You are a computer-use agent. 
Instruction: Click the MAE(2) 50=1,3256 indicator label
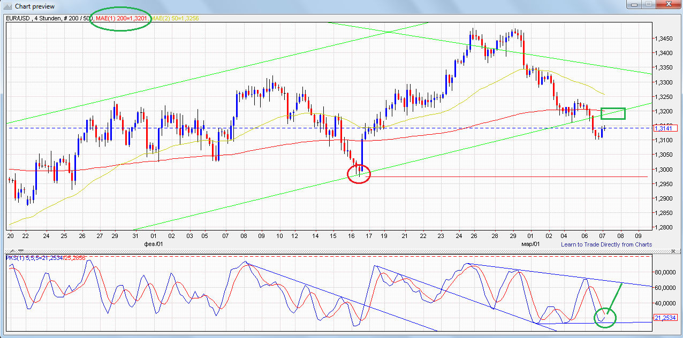(x=176, y=18)
